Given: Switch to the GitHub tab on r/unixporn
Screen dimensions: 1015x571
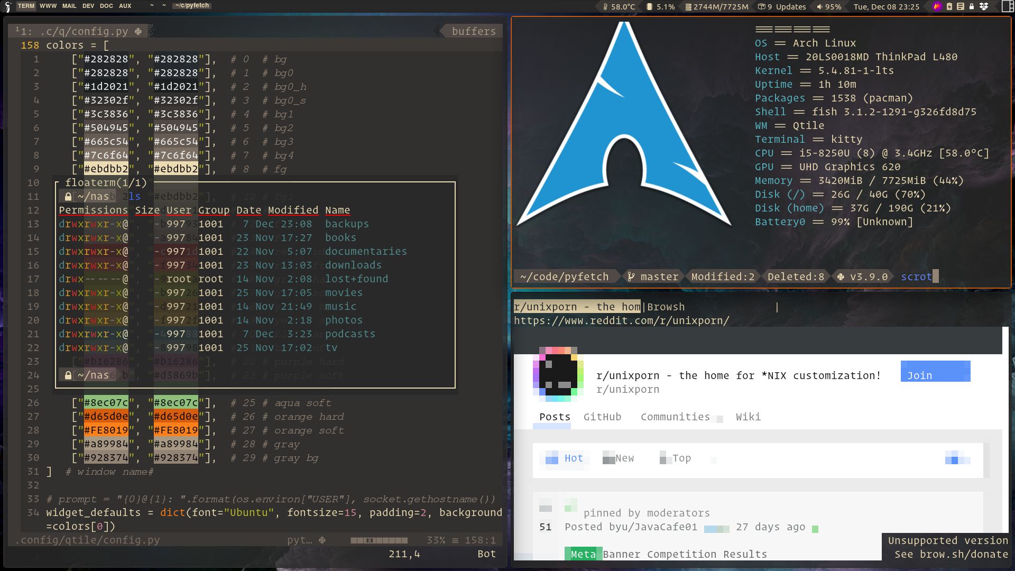Looking at the screenshot, I should pos(602,417).
